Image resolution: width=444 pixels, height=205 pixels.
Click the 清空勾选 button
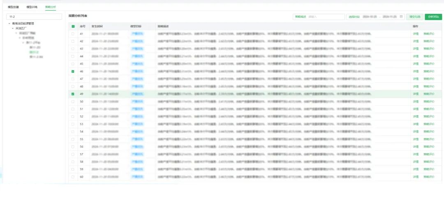pos(414,17)
